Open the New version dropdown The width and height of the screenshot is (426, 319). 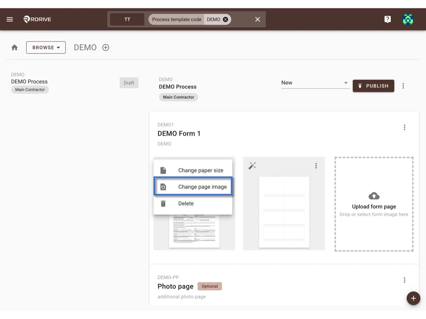pyautogui.click(x=315, y=83)
